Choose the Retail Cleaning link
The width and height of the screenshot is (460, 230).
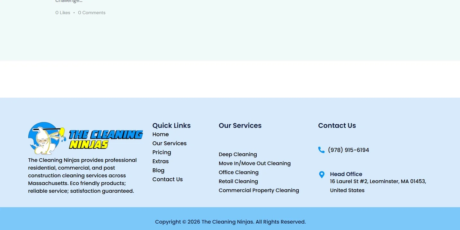(238, 181)
